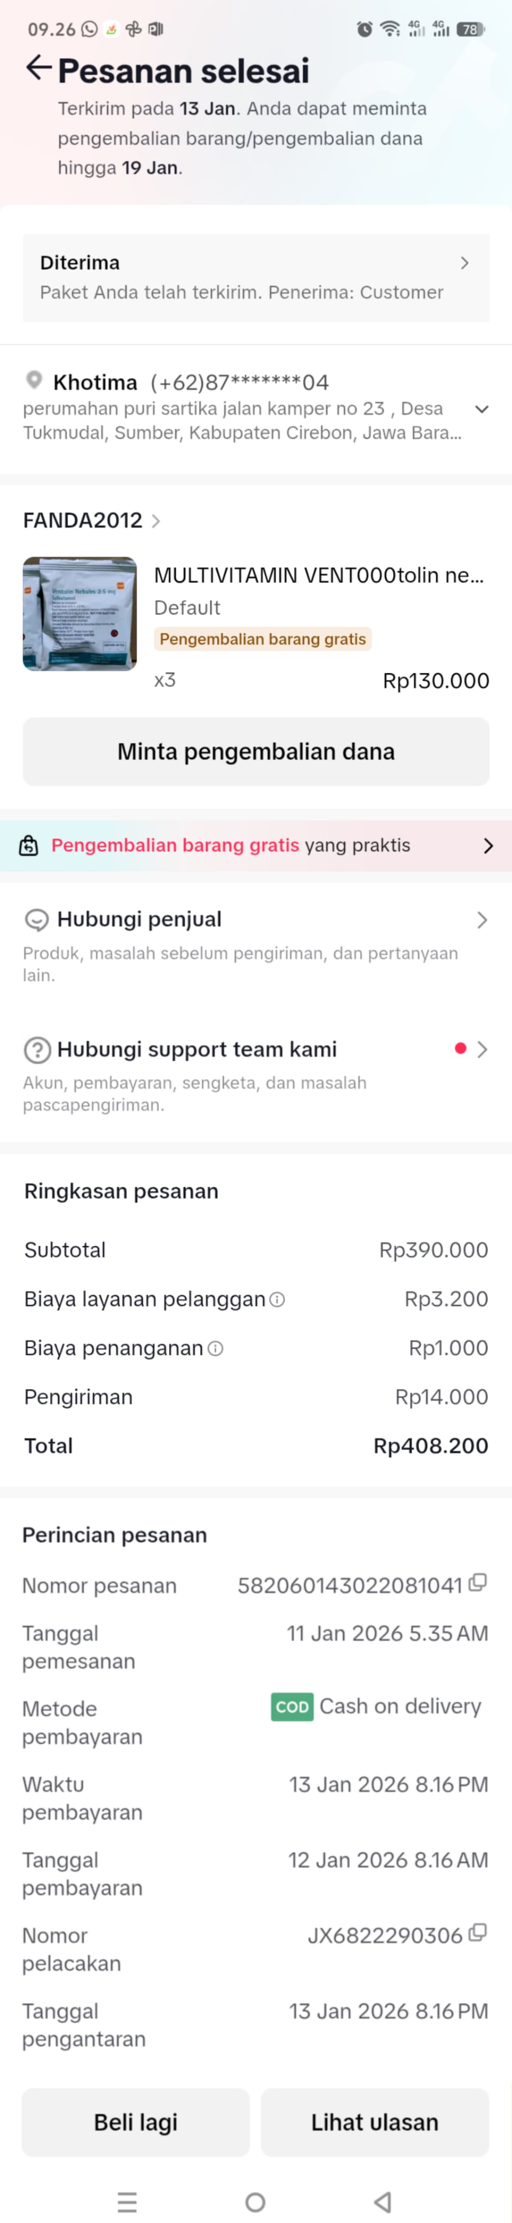Tap info icon next to Biaya penanganan
Screen dimensions: 512x2223
[x=216, y=1349]
